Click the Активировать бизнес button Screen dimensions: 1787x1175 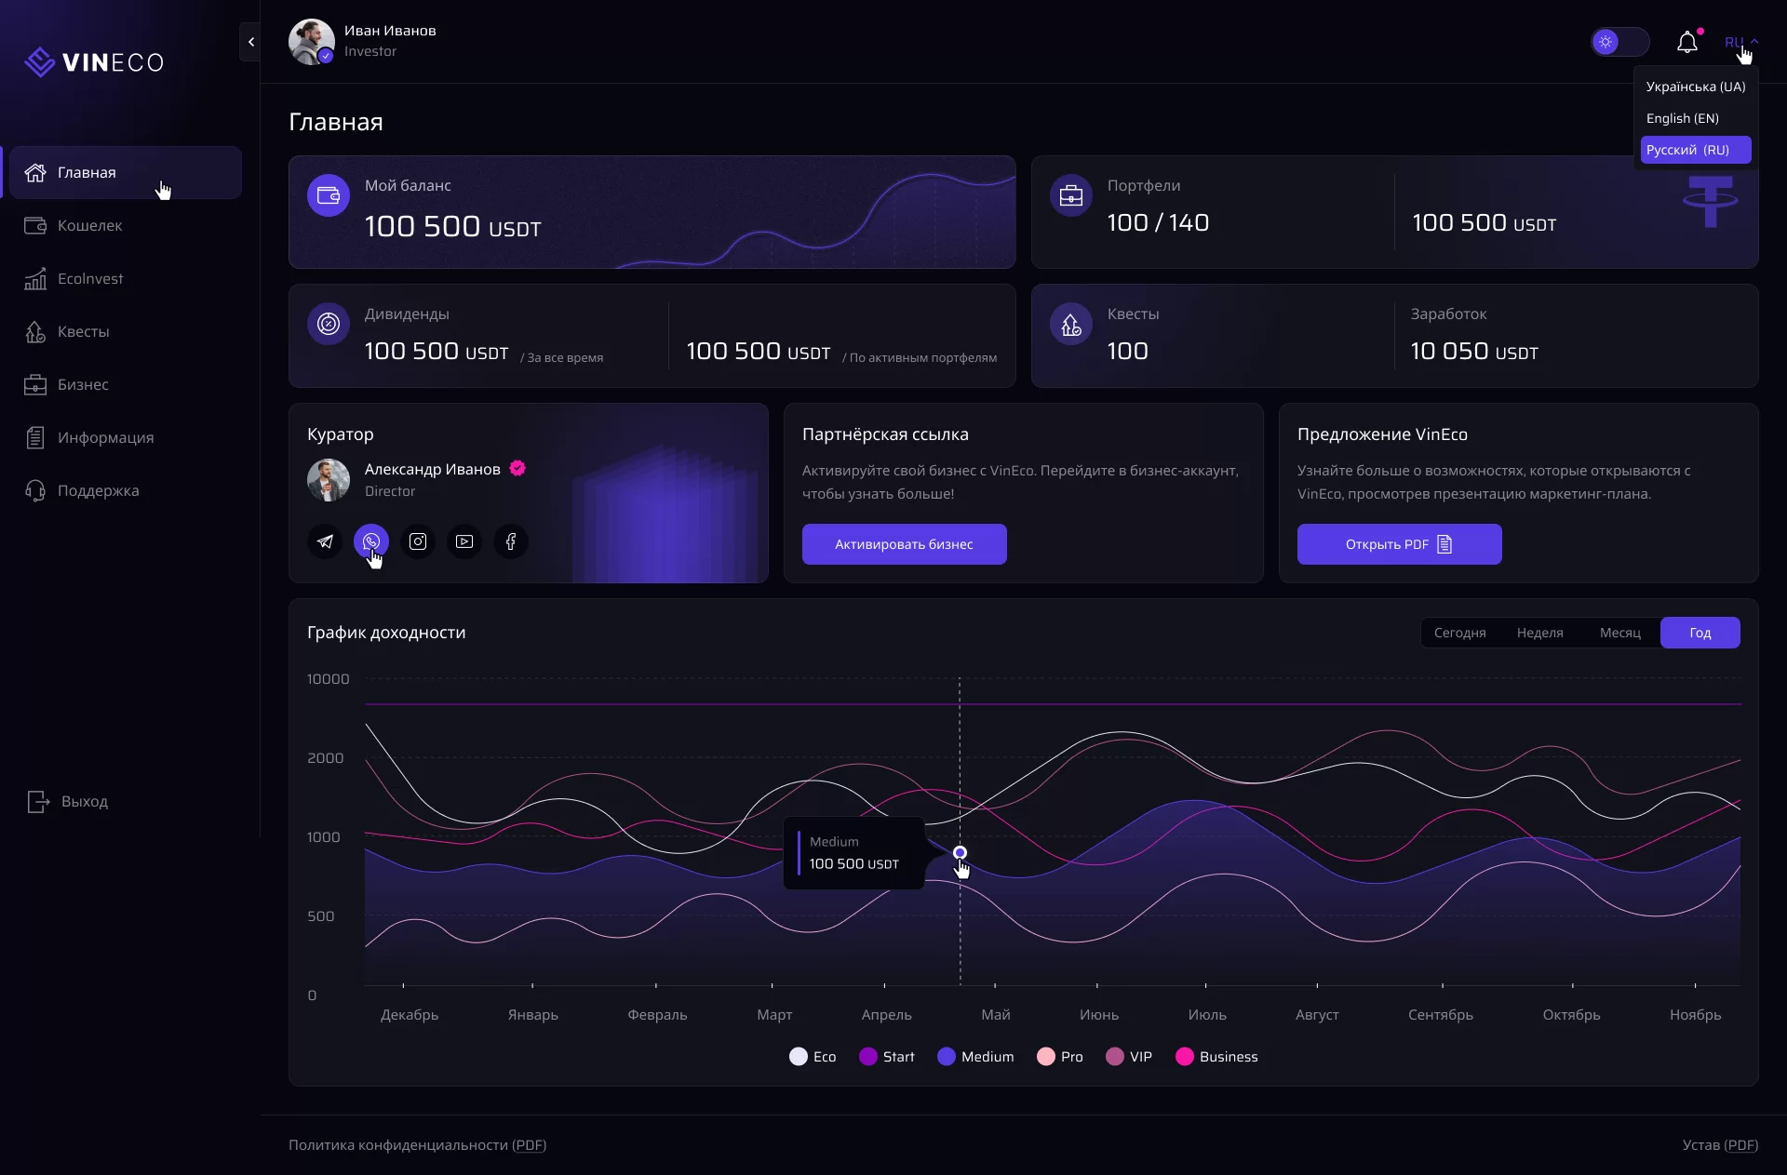[904, 544]
